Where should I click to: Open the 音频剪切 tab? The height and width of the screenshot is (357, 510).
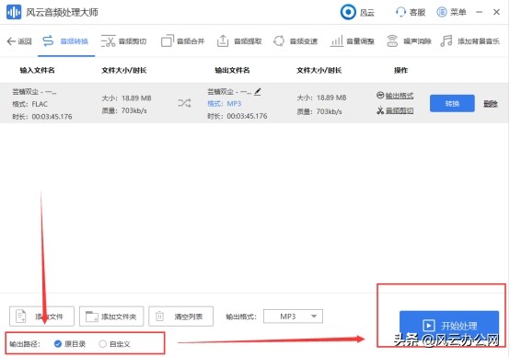pyautogui.click(x=124, y=41)
